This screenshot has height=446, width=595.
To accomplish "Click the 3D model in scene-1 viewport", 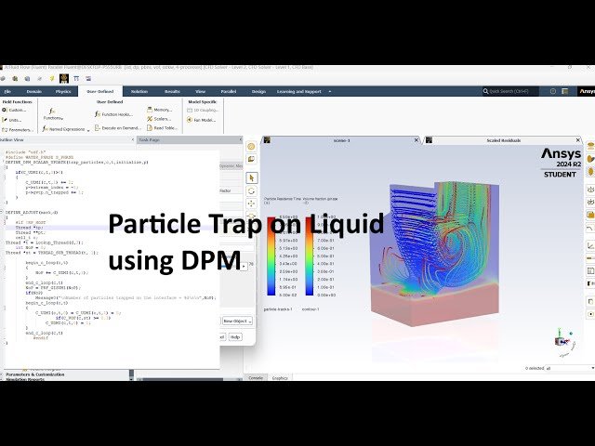I will 434,252.
